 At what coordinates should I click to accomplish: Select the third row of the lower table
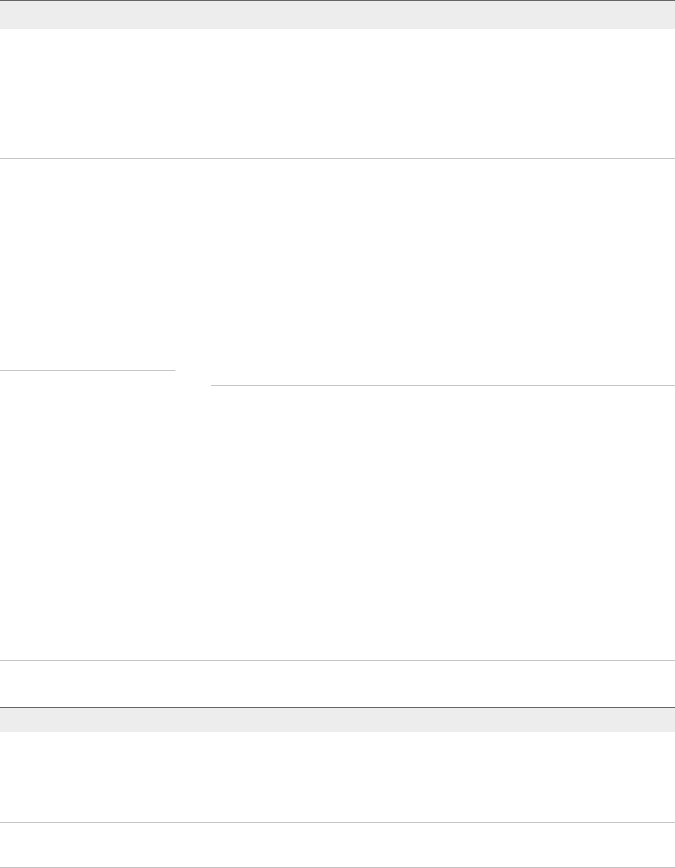pos(337,845)
